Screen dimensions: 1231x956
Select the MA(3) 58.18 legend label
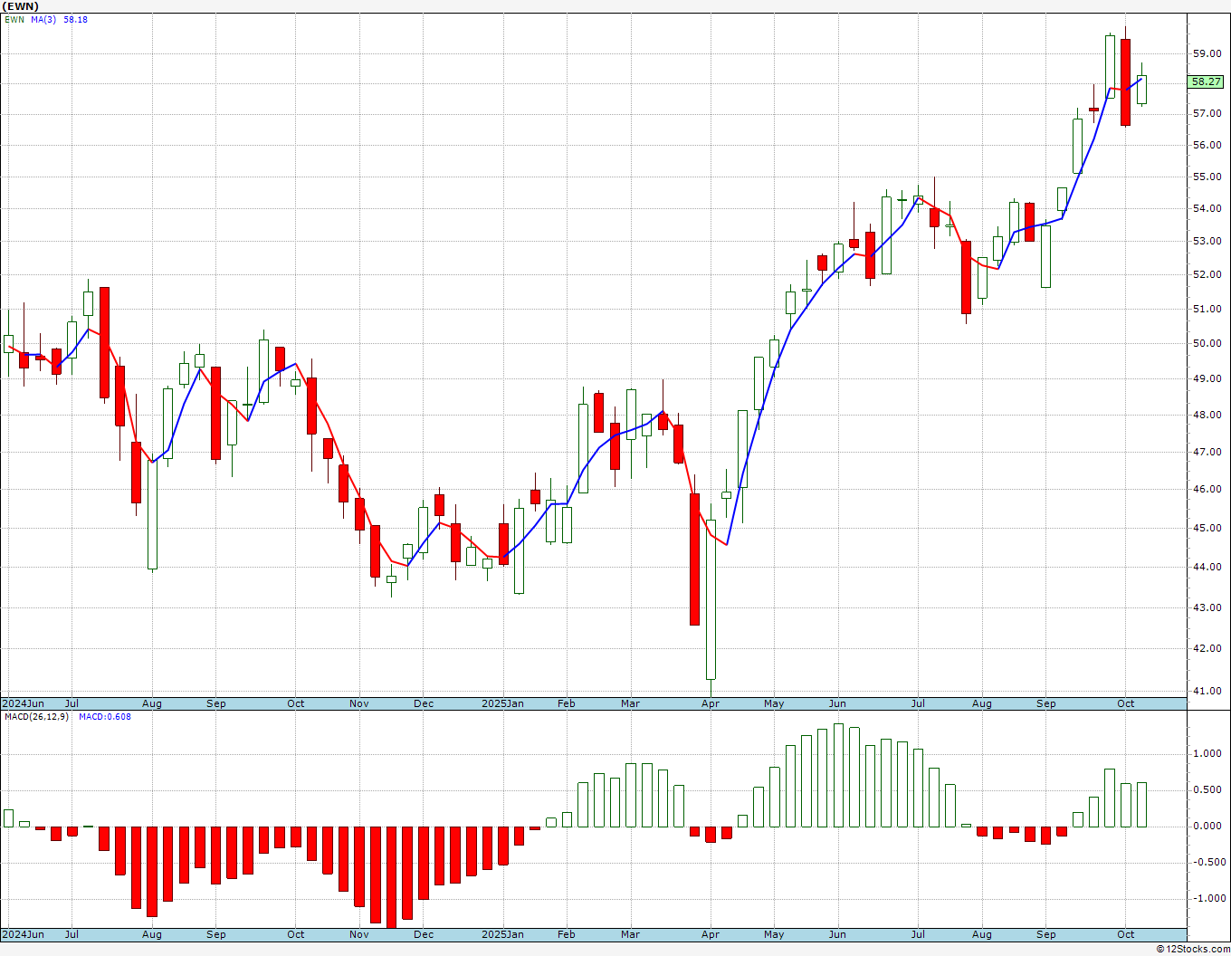59,19
